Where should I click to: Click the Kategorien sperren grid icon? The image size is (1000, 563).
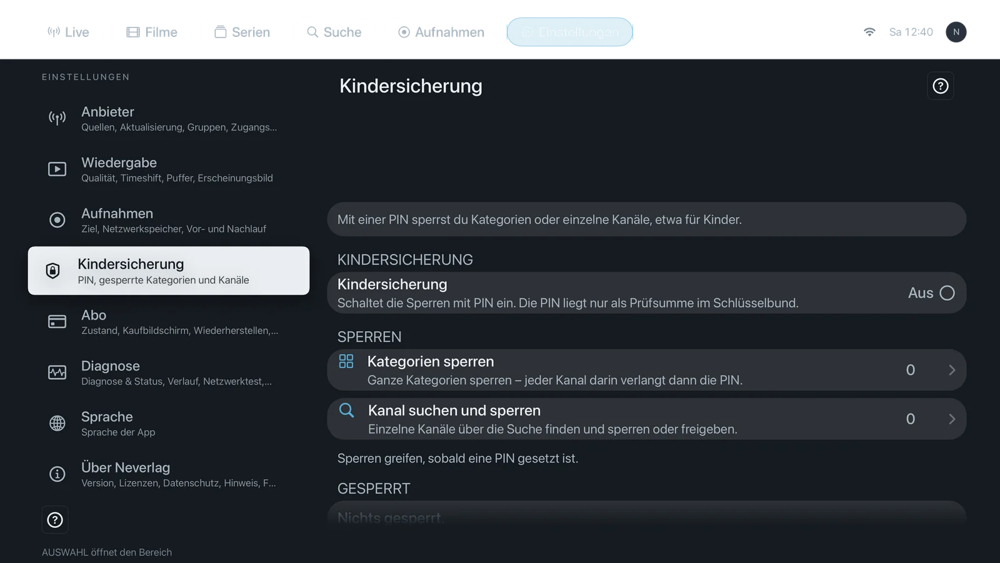click(346, 361)
